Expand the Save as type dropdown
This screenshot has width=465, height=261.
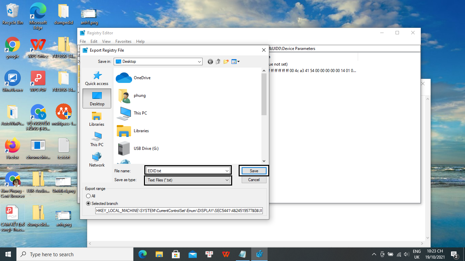click(227, 180)
